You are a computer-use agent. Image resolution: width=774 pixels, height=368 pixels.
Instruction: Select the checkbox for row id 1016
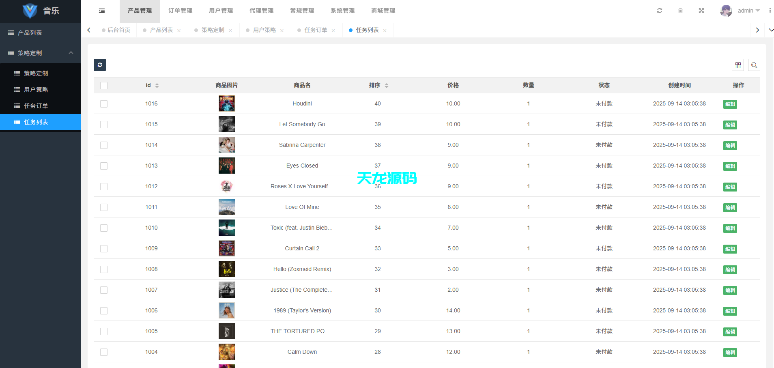104,103
